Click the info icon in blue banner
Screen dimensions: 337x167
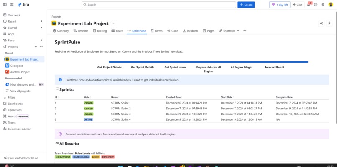click(x=60, y=80)
